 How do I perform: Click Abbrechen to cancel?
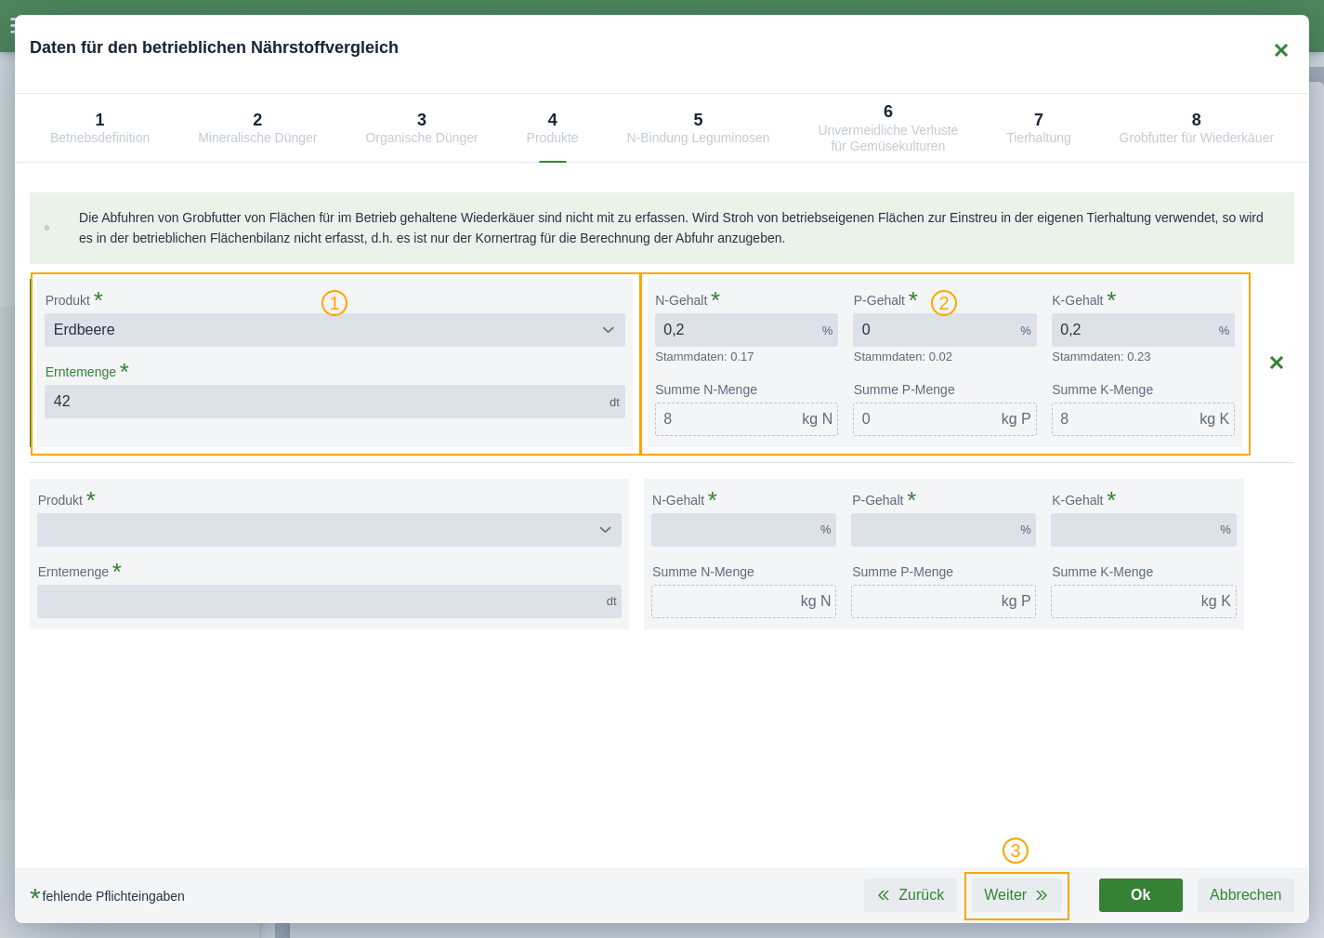click(1246, 895)
